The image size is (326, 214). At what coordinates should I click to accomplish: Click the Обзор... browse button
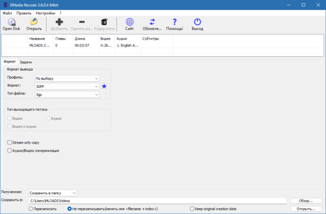pos(306,201)
